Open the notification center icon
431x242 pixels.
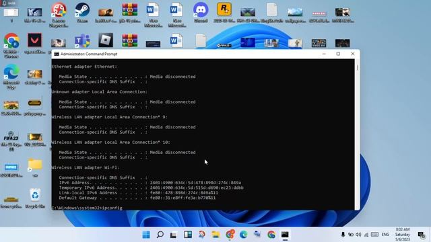point(421,235)
